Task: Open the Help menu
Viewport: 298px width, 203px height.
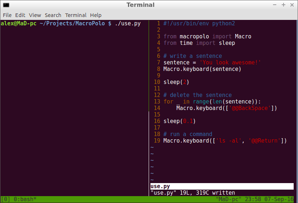Action: pos(95,15)
